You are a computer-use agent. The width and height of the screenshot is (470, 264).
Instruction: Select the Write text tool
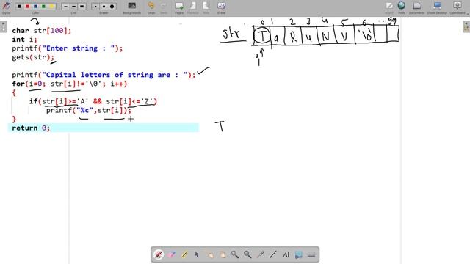pyautogui.click(x=286, y=254)
